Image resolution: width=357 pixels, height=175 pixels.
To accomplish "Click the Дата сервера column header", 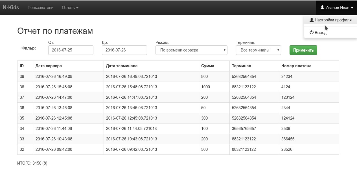I will tap(49, 66).
